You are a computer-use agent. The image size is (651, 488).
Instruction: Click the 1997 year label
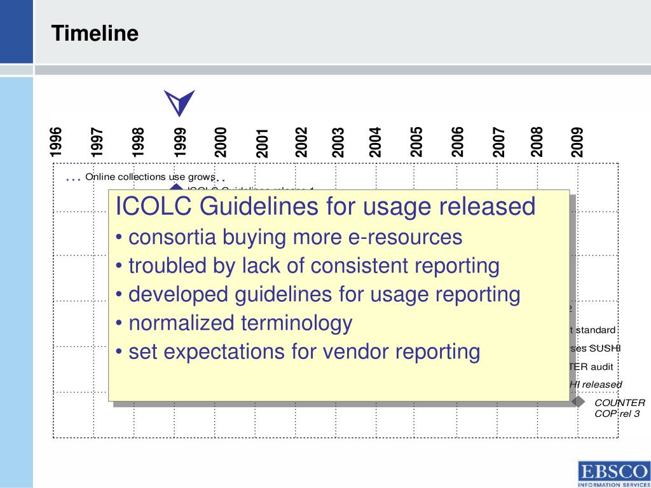97,142
